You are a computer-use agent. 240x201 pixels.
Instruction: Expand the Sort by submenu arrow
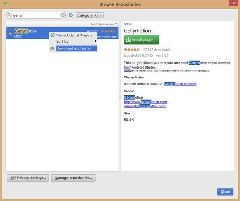pos(95,41)
